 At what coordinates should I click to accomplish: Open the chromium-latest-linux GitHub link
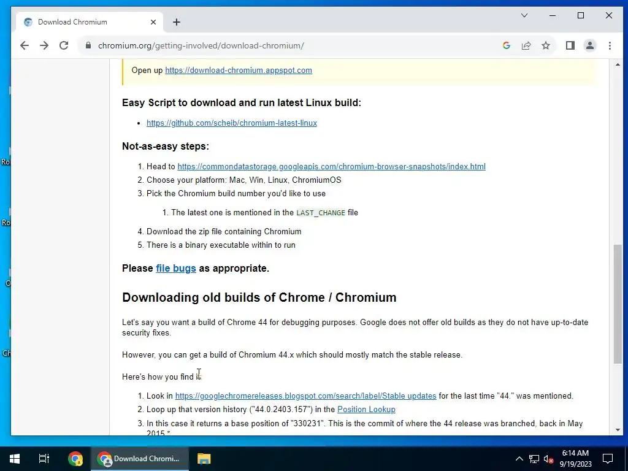tap(231, 123)
